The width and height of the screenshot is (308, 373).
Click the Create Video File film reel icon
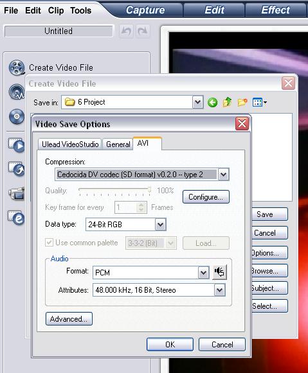click(17, 67)
